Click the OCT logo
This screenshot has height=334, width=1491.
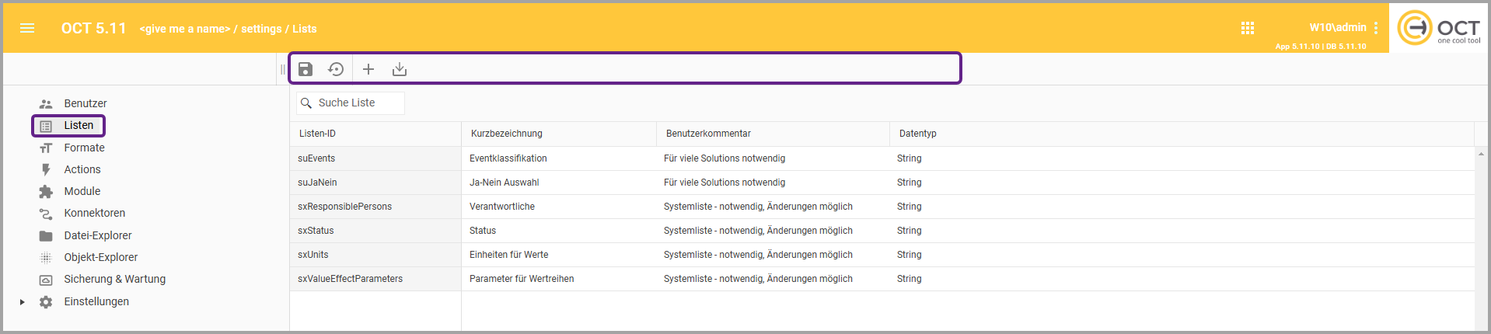[x=1438, y=29]
